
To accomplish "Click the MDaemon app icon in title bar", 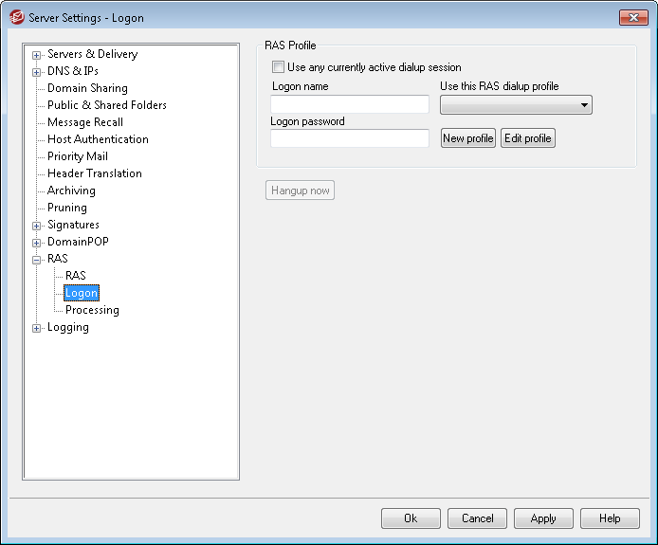I will tap(15, 18).
